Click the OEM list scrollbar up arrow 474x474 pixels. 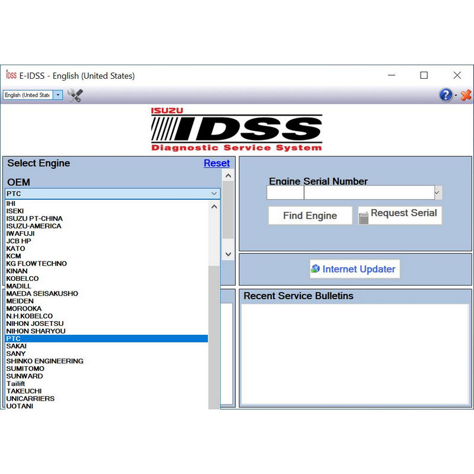pos(214,207)
